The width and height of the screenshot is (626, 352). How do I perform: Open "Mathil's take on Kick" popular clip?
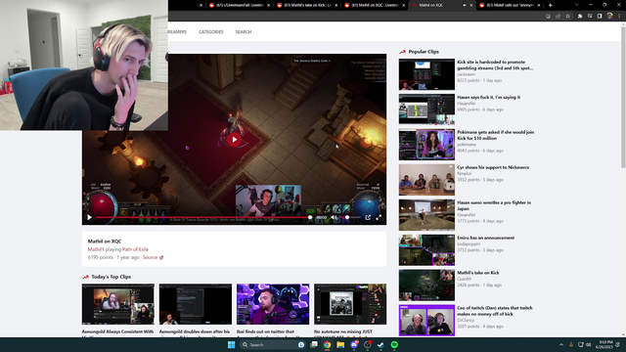click(478, 273)
